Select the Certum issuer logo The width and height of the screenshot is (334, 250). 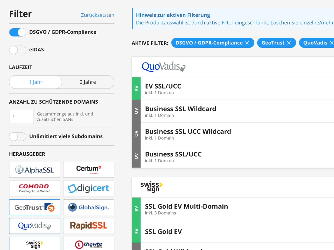point(89,170)
